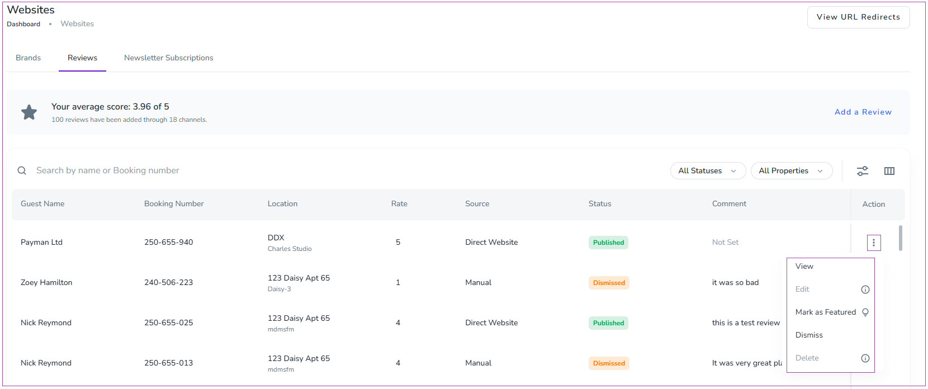Image resolution: width=928 pixels, height=389 pixels.
Task: Expand the All Statuses dropdown
Action: pyautogui.click(x=707, y=171)
